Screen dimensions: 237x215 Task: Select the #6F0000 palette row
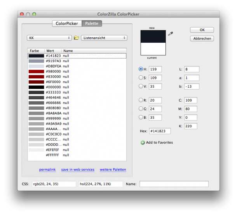(77, 82)
